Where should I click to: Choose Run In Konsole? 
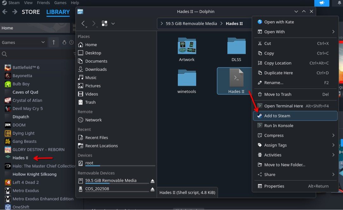(295, 125)
